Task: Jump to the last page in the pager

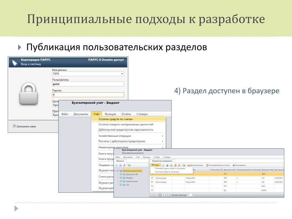Action: [167, 195]
